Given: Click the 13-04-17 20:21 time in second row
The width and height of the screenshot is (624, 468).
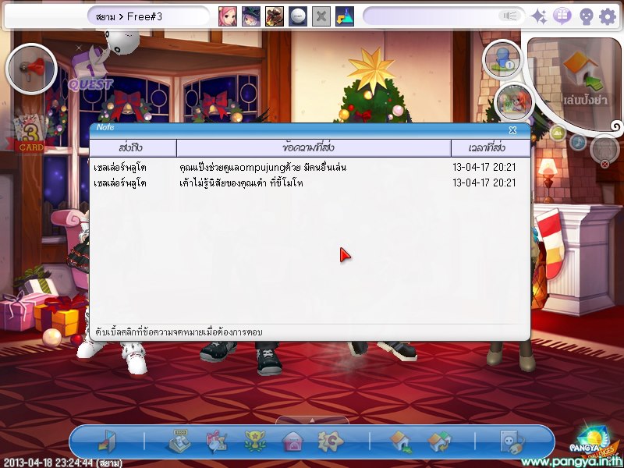Looking at the screenshot, I should pos(484,183).
